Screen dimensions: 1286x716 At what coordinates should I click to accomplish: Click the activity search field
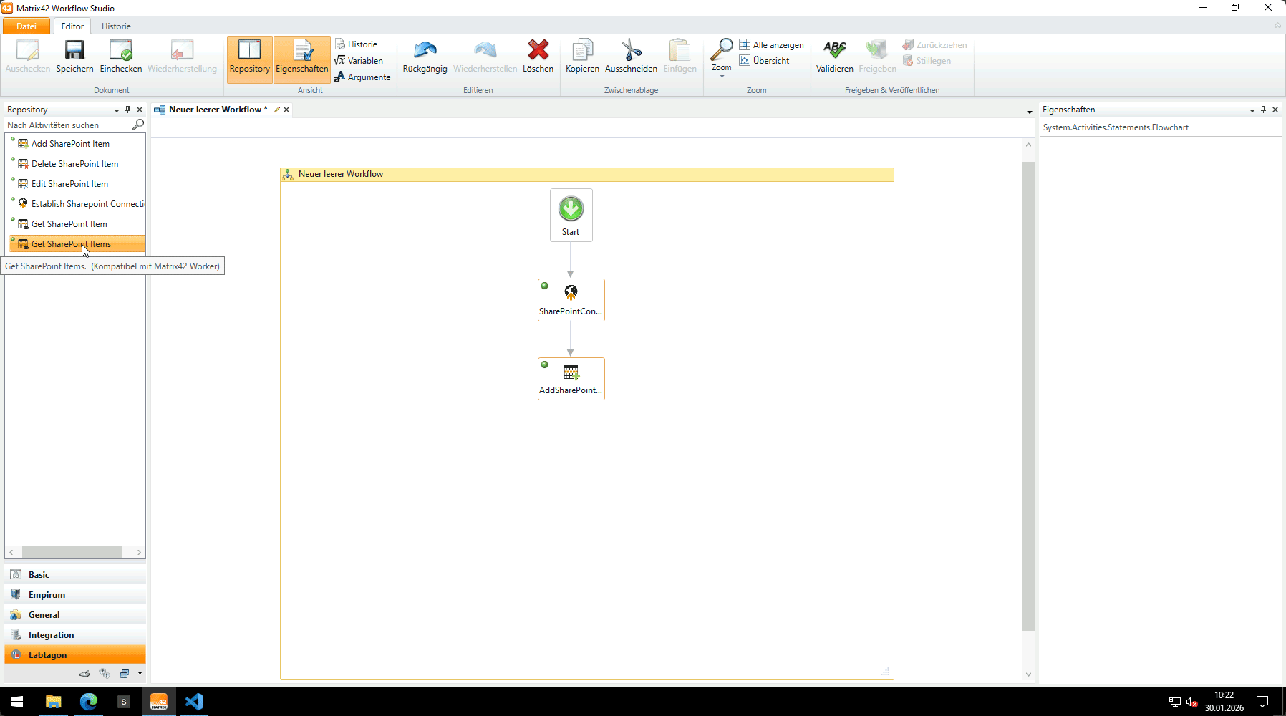[68, 125]
